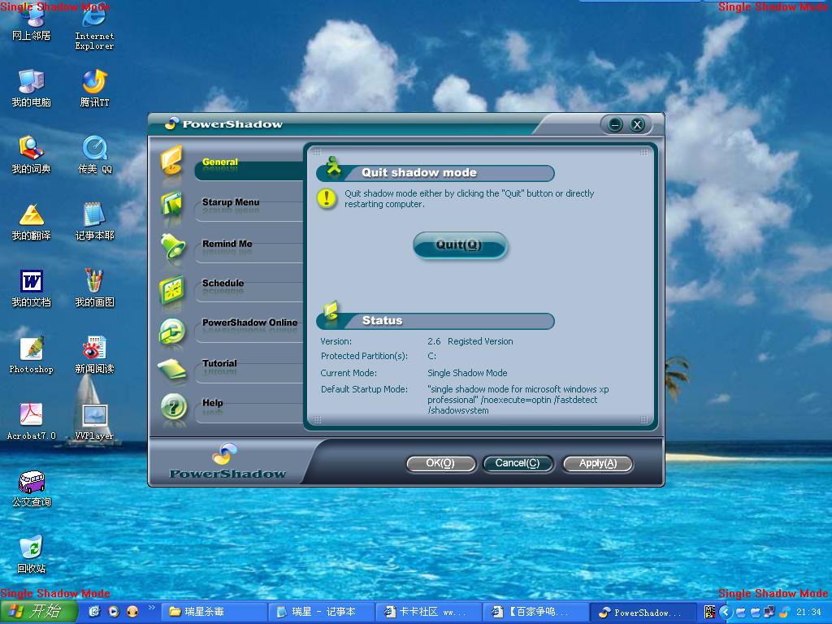
Task: Click the Remind Me bell icon
Action: (172, 246)
